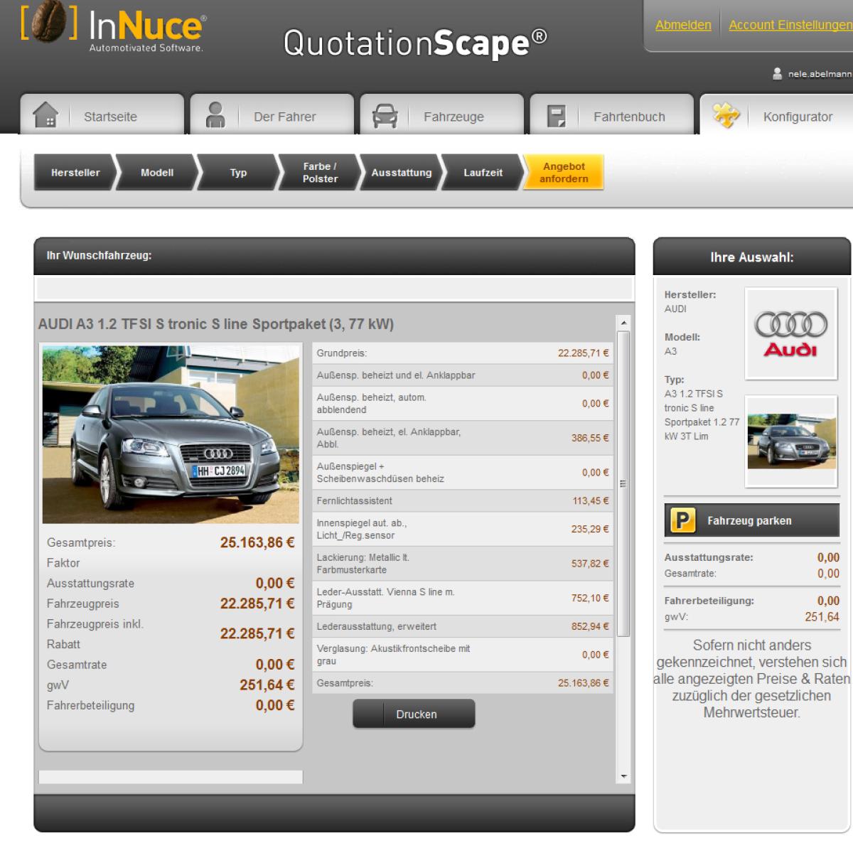
Task: Click the Fernlichtassistent row
Action: [463, 501]
